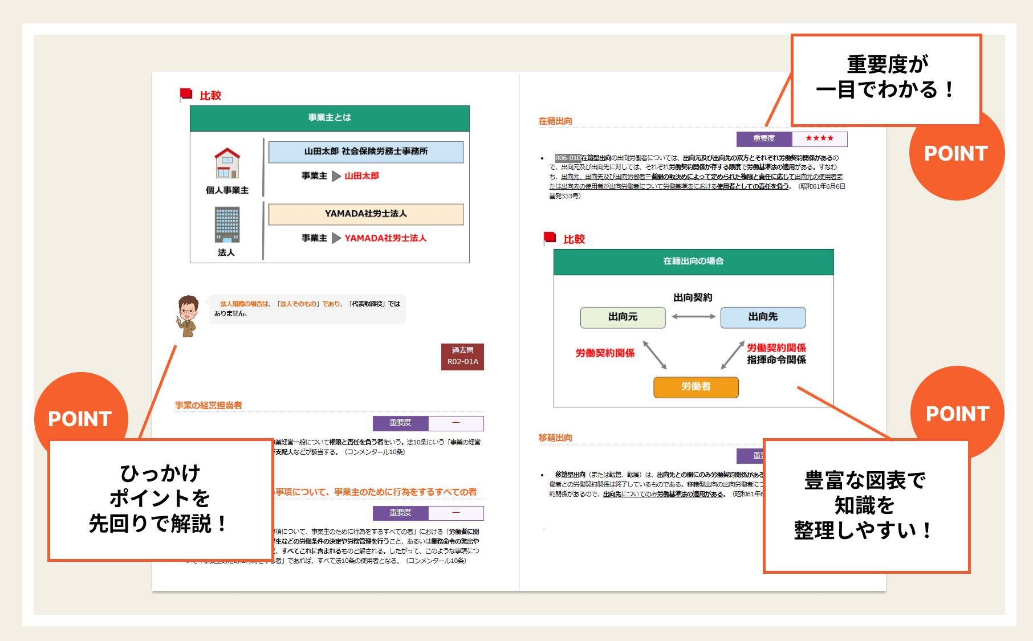The image size is (1033, 641).
Task: Click the 在籍出向の場合 diagram header
Action: [693, 262]
